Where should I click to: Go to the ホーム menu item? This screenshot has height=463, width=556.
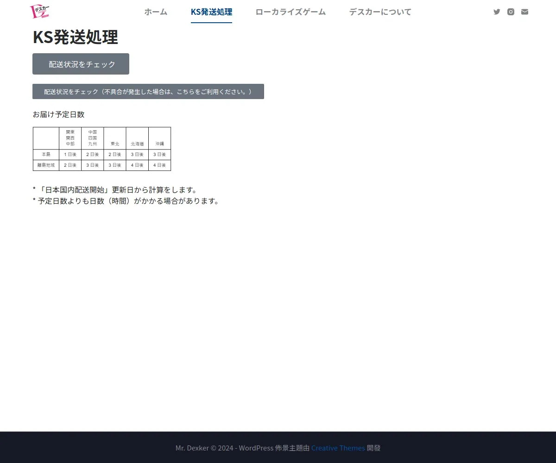click(156, 12)
